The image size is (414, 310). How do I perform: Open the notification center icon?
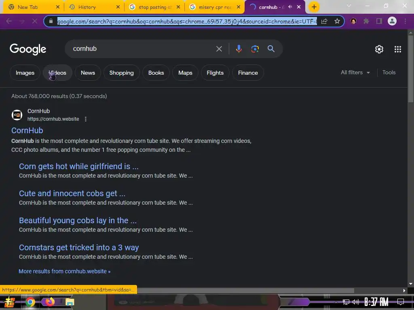click(401, 302)
